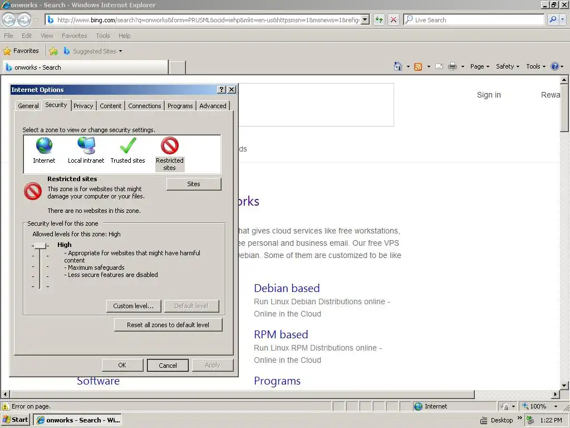Click the new tab button

tap(178, 67)
